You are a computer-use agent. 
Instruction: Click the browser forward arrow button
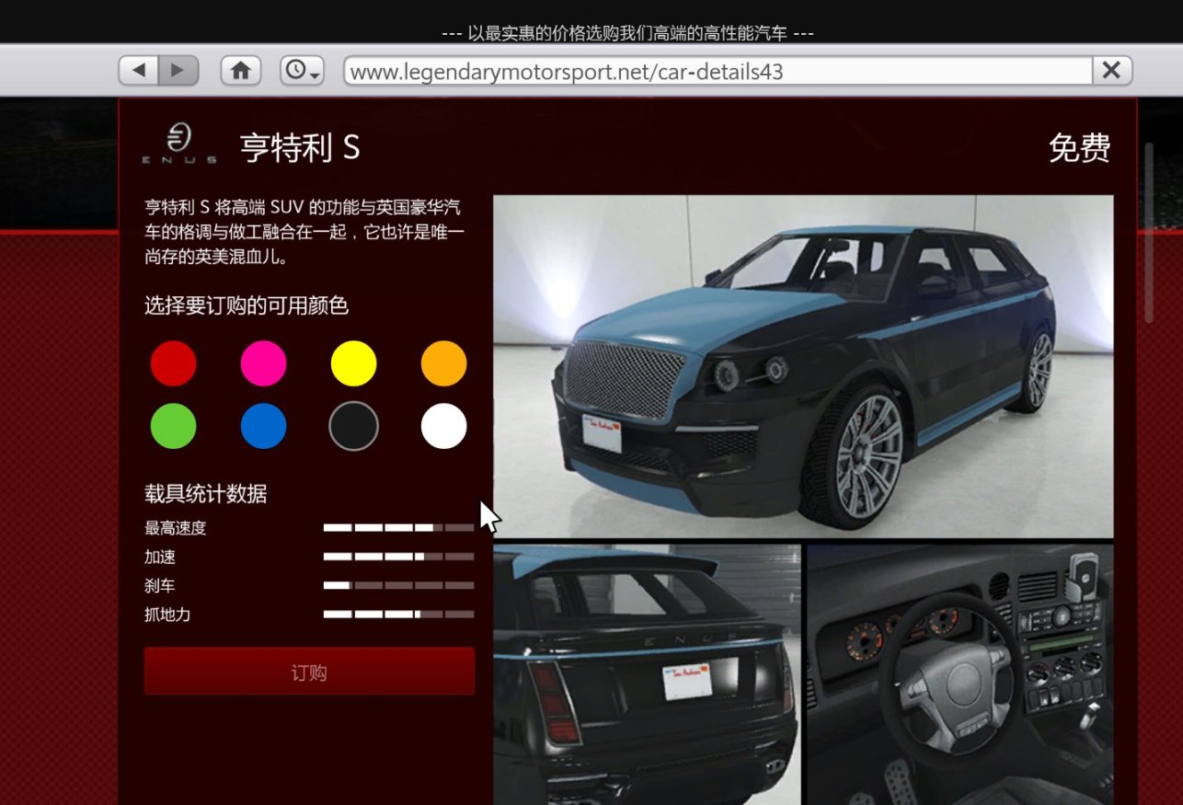point(178,71)
